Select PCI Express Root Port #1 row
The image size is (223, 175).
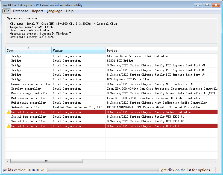pyautogui.click(x=111, y=66)
